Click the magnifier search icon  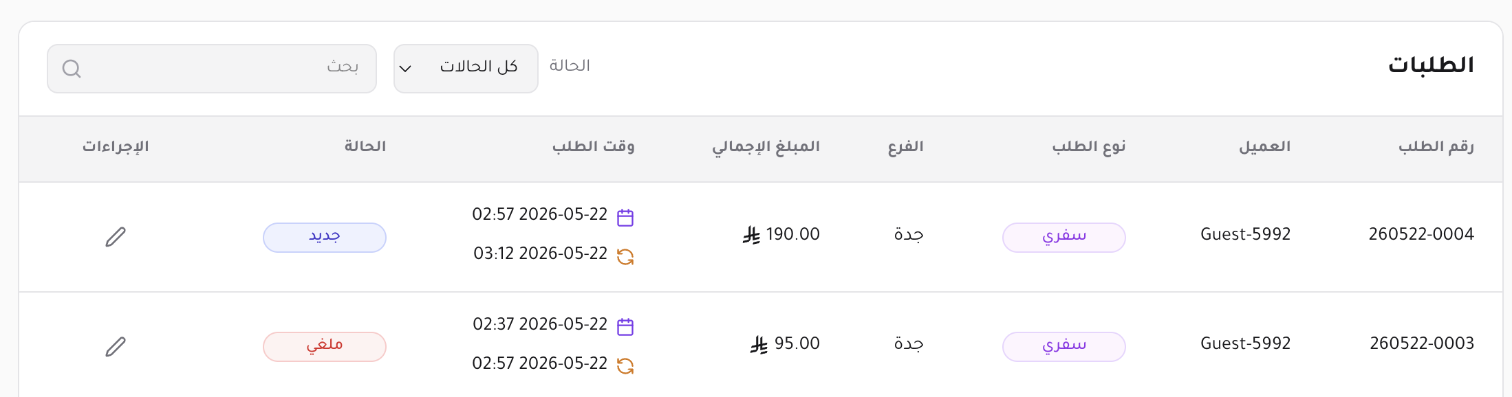tap(72, 69)
